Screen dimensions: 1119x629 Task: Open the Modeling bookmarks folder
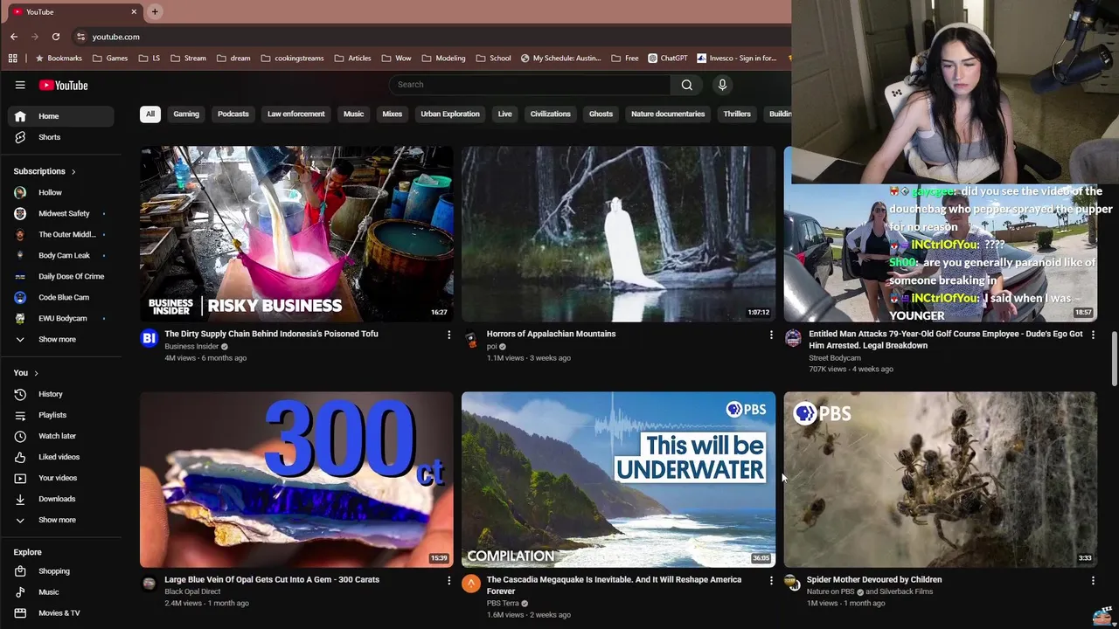click(x=443, y=59)
